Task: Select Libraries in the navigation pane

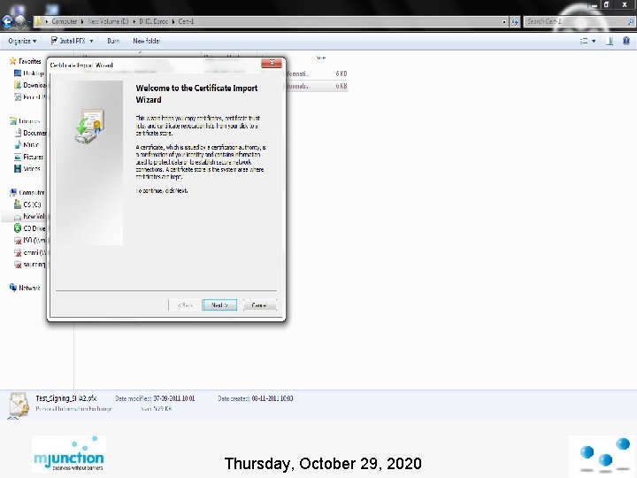Action: click(29, 121)
